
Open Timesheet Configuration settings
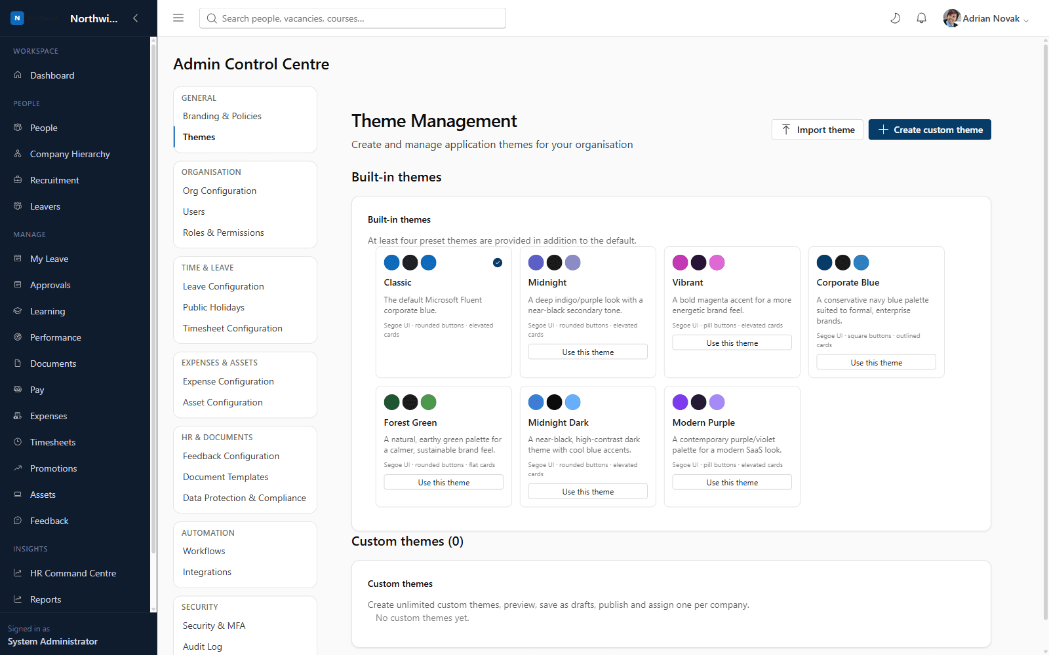(233, 328)
